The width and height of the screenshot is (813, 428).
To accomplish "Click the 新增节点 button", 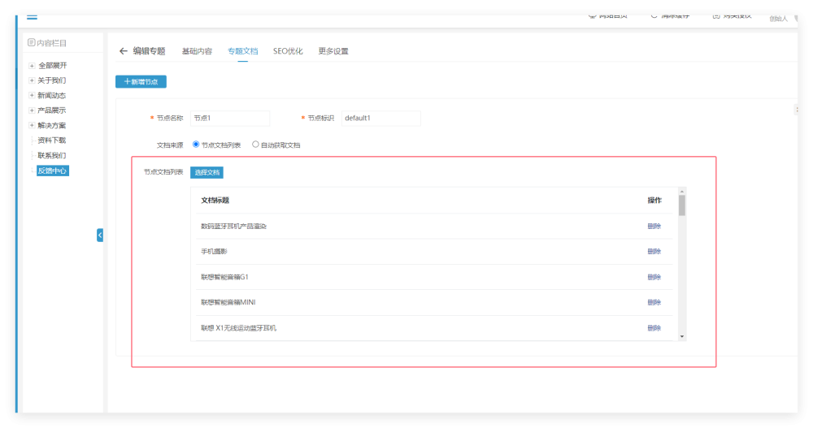I will [x=141, y=82].
